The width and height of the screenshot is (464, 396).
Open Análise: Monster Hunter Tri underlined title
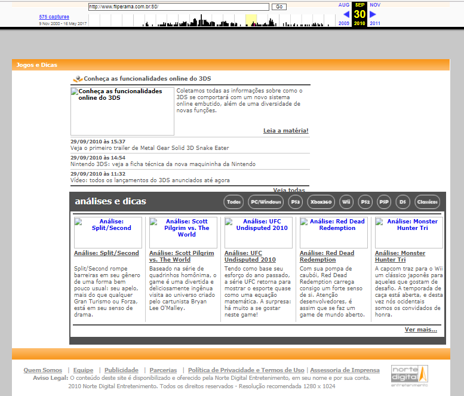click(400, 256)
